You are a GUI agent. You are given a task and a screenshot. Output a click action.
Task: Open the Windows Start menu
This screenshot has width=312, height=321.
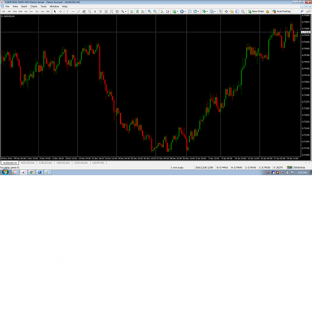[5, 172]
